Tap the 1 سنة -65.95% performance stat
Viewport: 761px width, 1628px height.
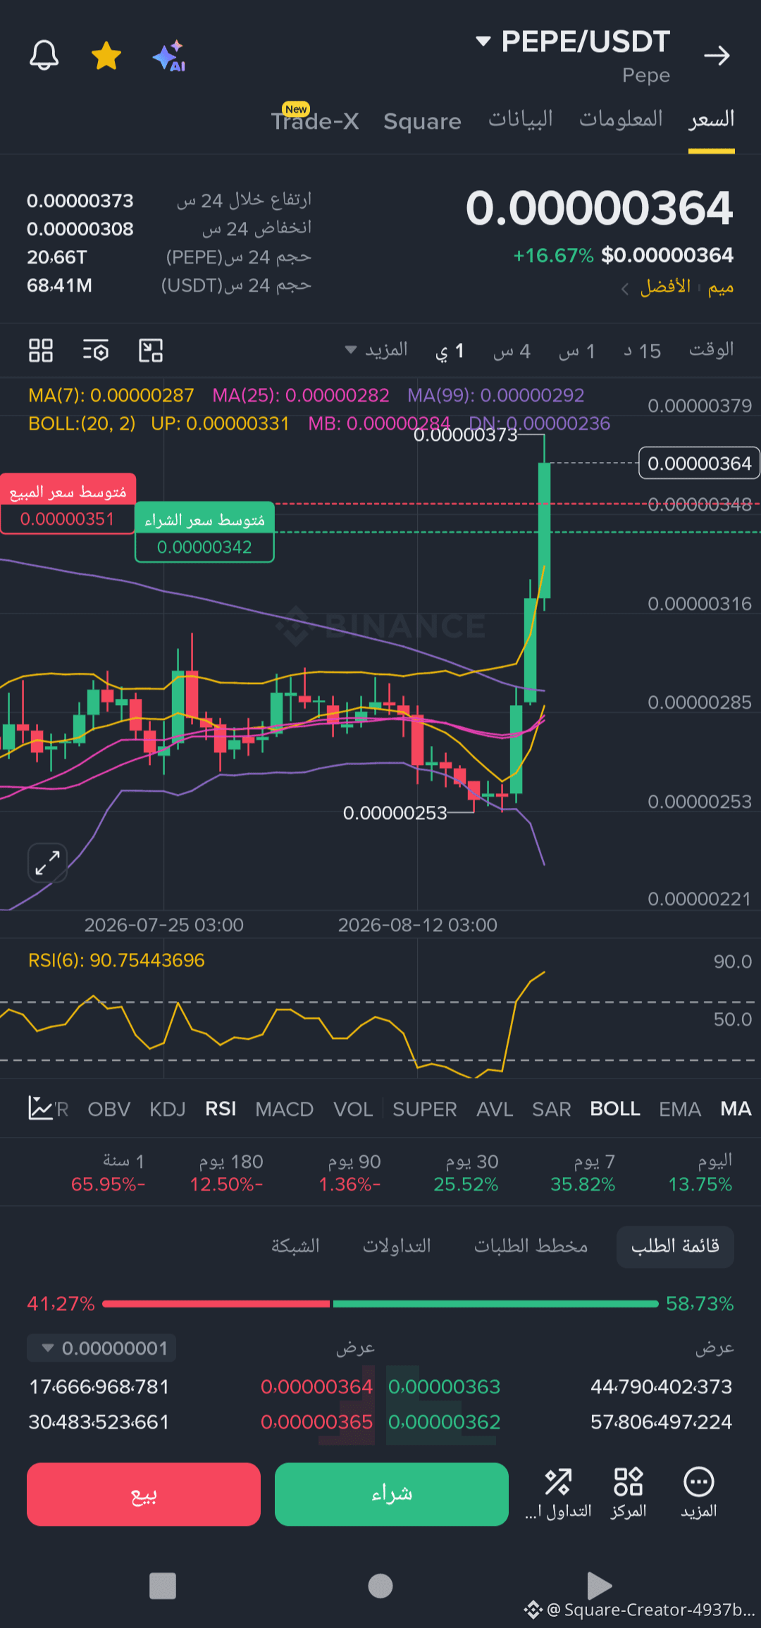pyautogui.click(x=108, y=1172)
